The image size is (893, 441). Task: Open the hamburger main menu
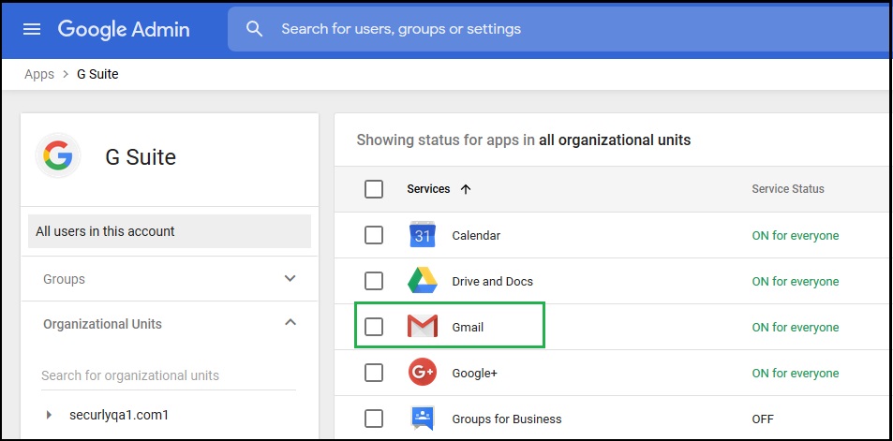click(x=32, y=29)
